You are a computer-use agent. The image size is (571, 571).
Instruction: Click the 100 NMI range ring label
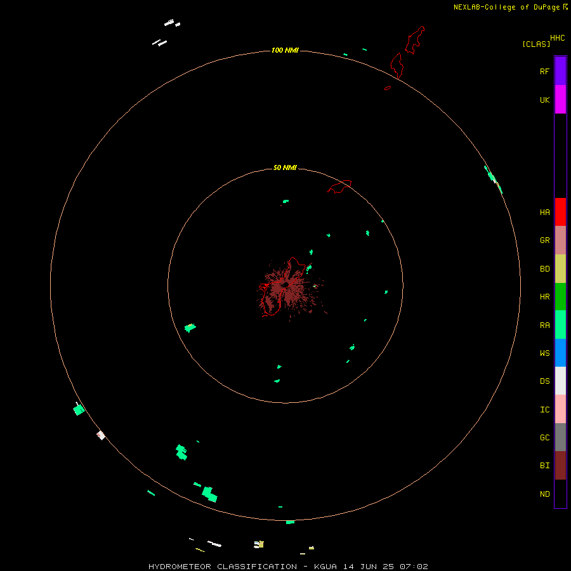click(x=285, y=50)
